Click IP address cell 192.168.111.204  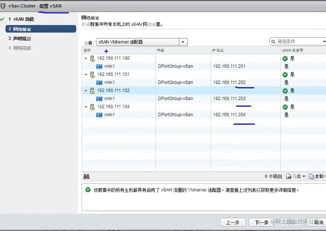[229, 115]
